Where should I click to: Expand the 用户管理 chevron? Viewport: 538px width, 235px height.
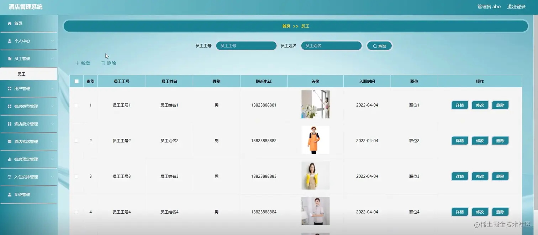point(52,89)
